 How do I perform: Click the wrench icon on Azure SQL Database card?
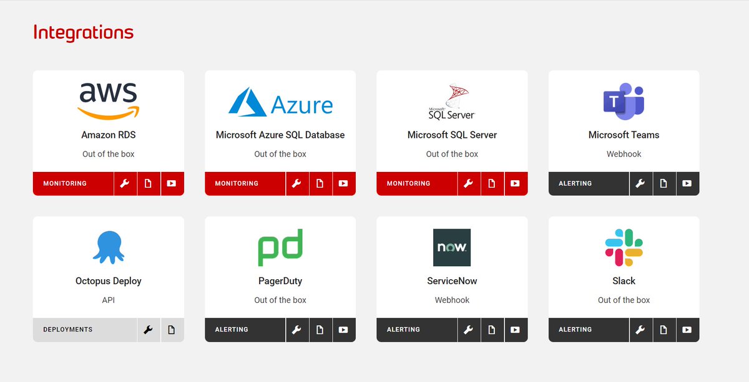pos(296,184)
